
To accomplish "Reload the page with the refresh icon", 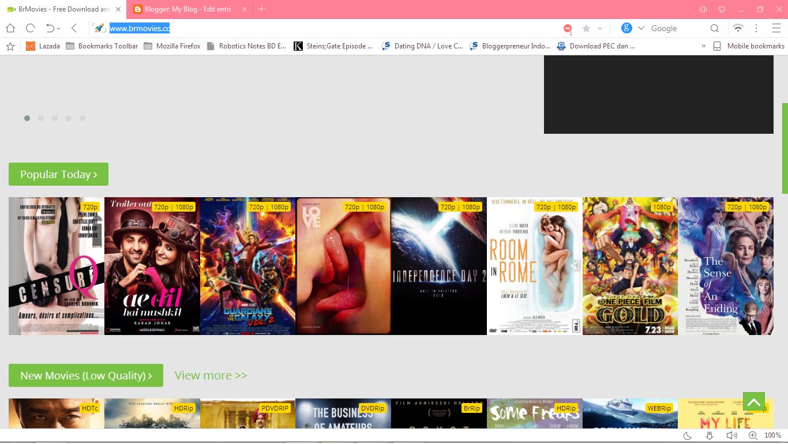I will click(30, 28).
